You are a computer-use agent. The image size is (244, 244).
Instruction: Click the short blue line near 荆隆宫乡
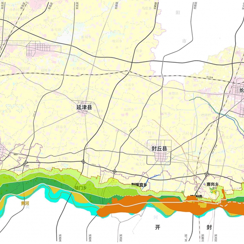pyautogui.click(x=153, y=178)
